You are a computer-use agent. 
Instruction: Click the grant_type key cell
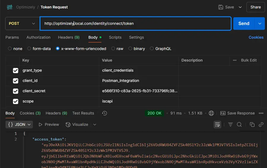59,71
